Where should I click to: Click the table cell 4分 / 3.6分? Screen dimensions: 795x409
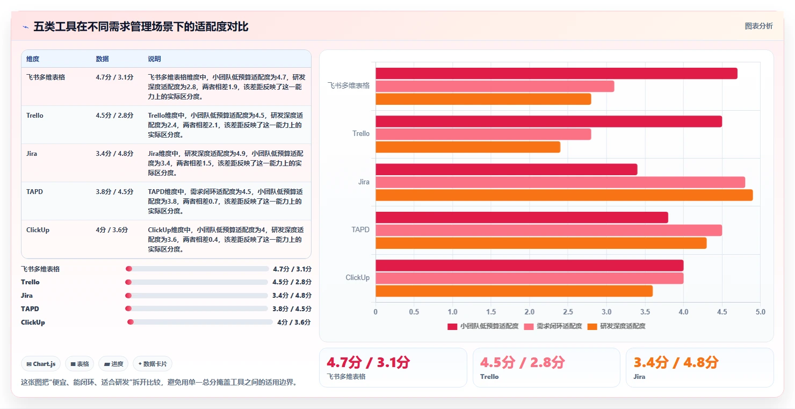[x=112, y=230]
